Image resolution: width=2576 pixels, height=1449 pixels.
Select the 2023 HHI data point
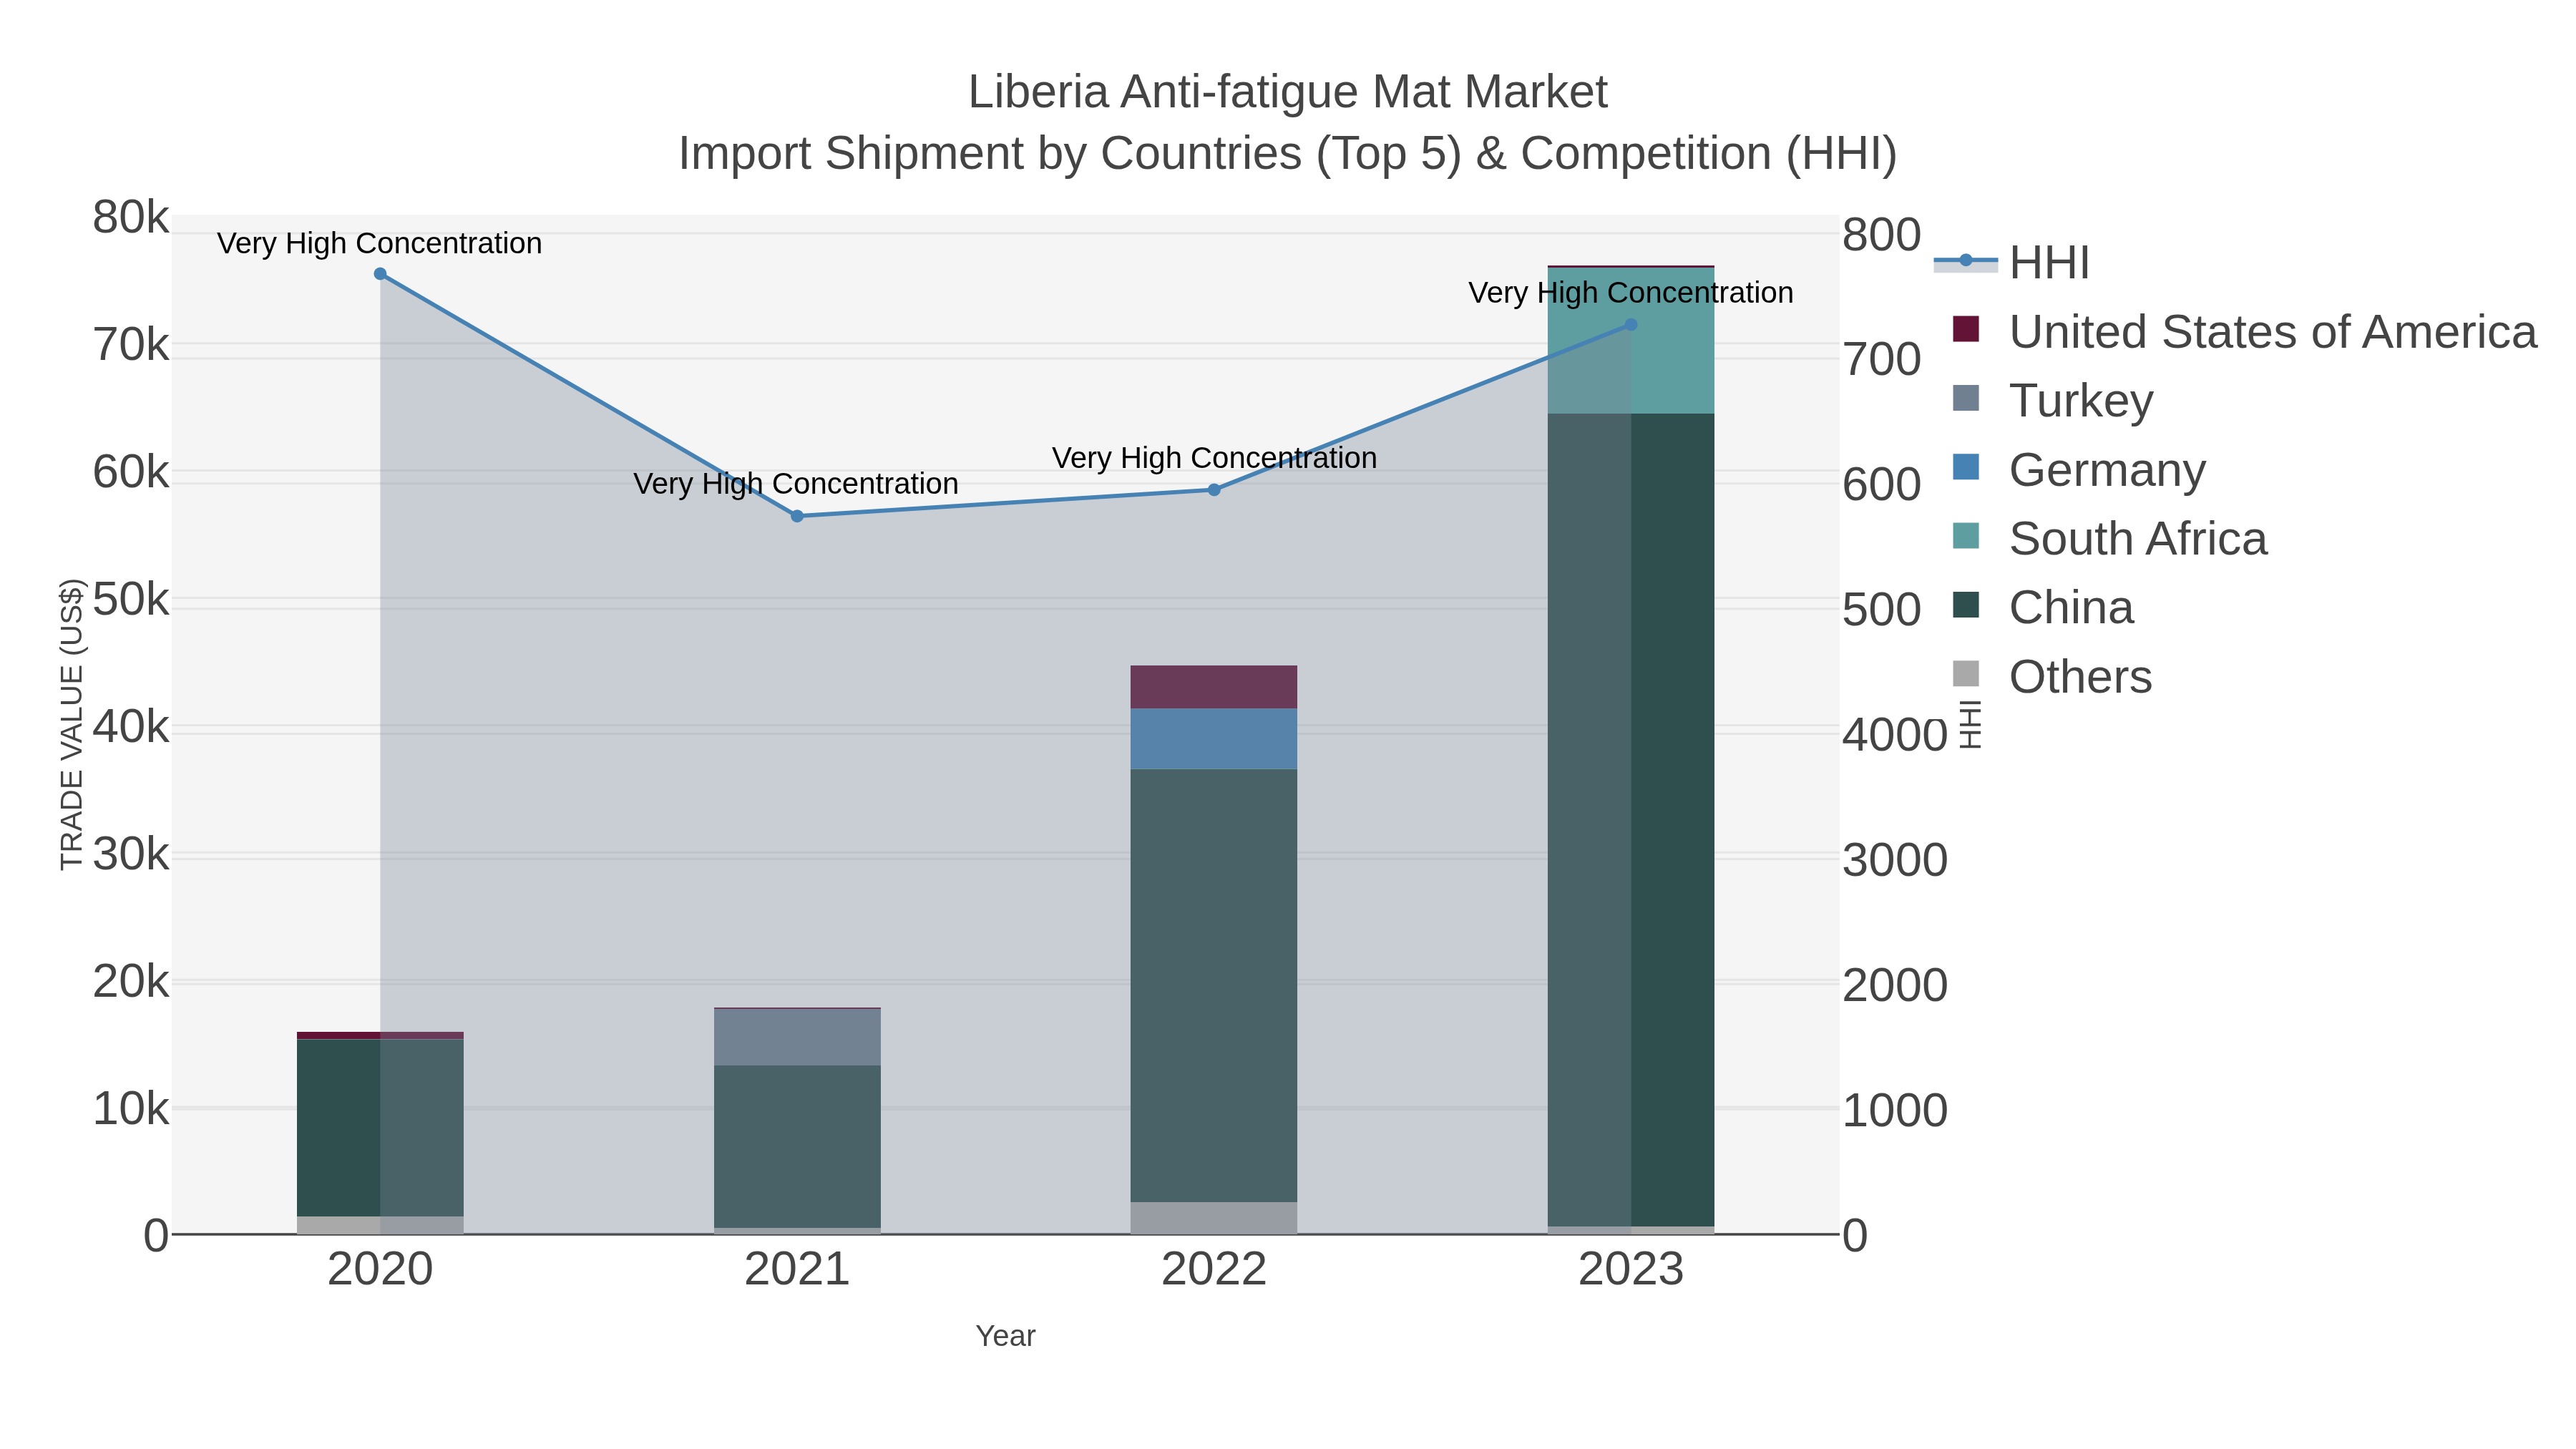1631,325
